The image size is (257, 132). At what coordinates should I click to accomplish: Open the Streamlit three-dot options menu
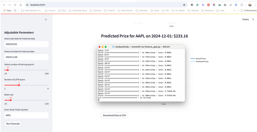(253, 19)
